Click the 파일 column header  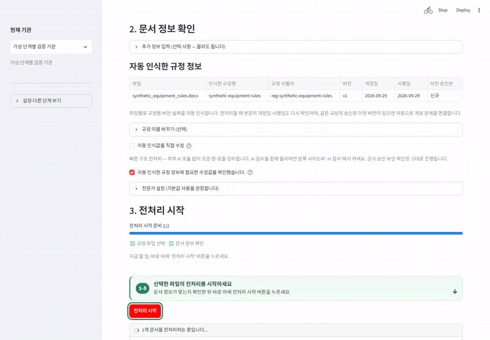click(x=167, y=84)
